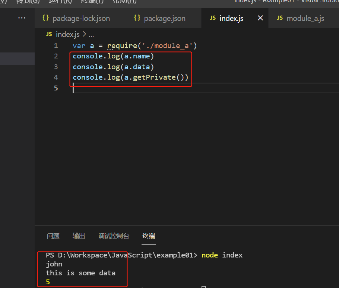The width and height of the screenshot is (339, 288).
Task: Click index.js in the breadcrumb
Action: [x=68, y=34]
